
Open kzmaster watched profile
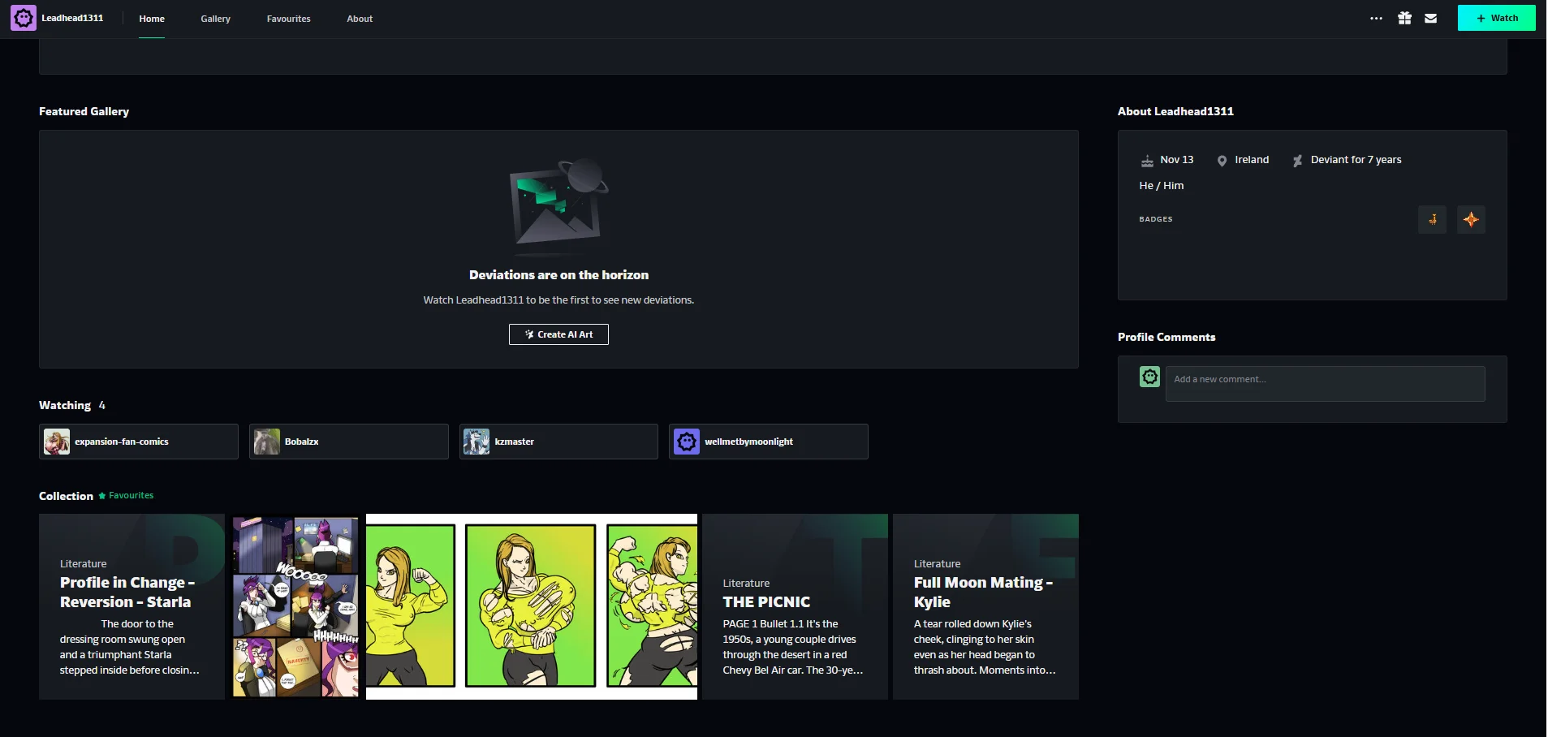pos(558,442)
